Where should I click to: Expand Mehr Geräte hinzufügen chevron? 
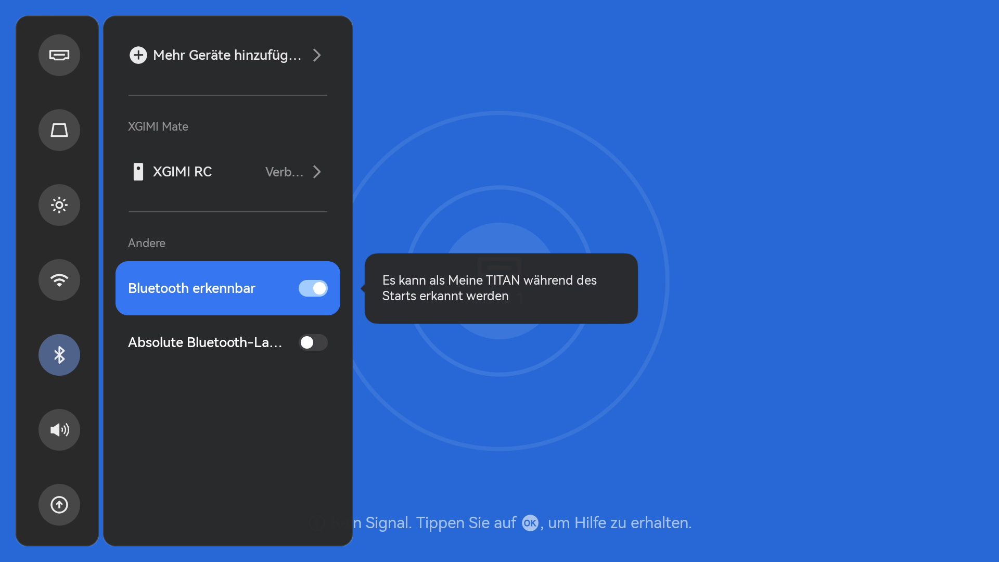click(317, 55)
